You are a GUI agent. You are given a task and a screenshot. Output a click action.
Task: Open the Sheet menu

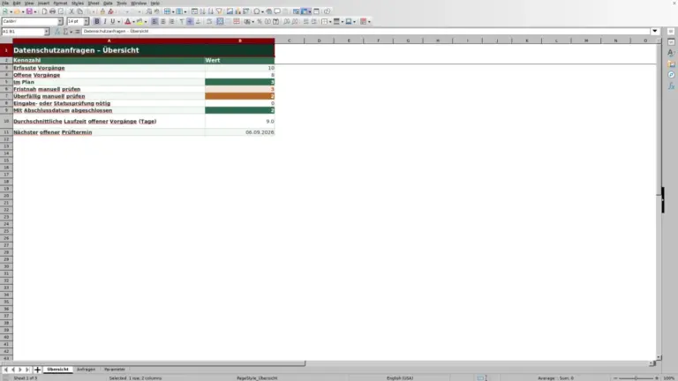(94, 3)
